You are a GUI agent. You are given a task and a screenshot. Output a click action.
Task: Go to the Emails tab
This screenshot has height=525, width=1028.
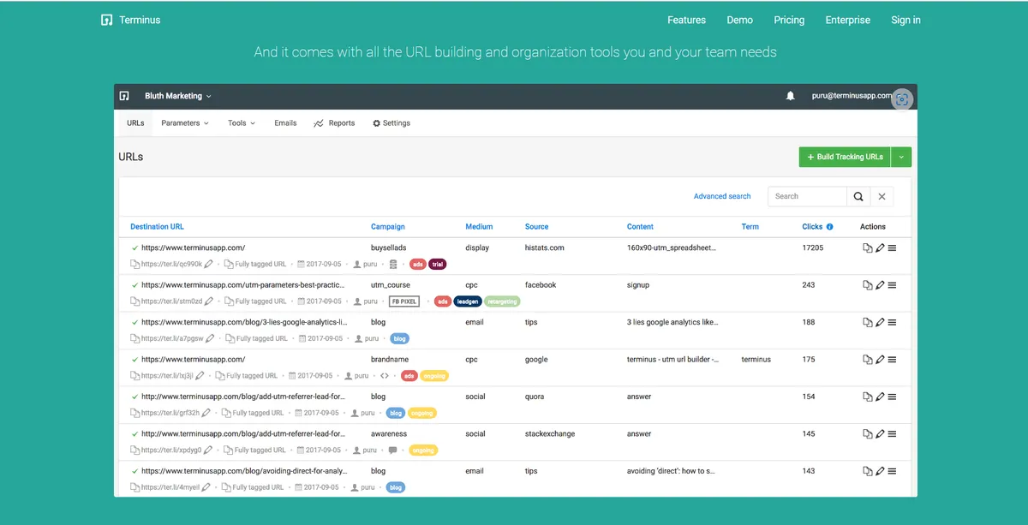[x=285, y=123]
